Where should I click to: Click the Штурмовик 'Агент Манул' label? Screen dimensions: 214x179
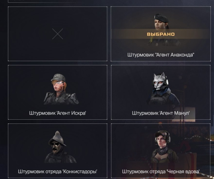point(161,113)
